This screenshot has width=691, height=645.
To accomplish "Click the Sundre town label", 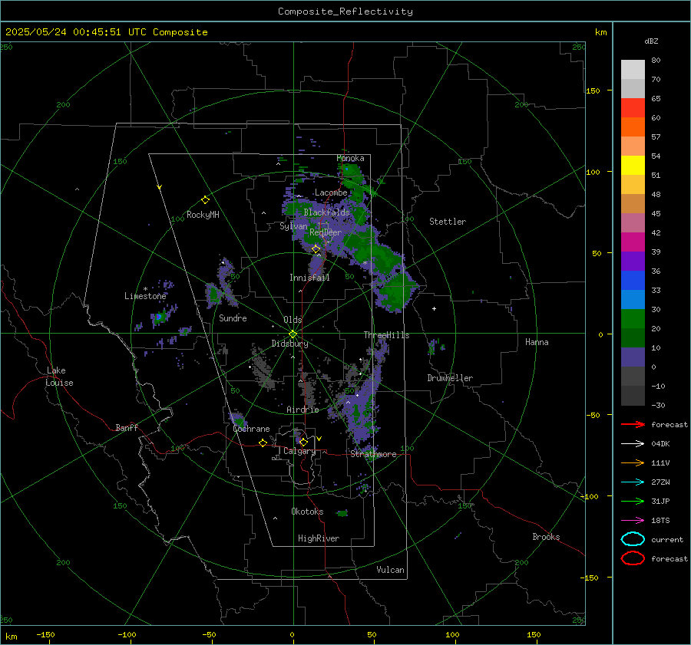I will click(x=233, y=318).
